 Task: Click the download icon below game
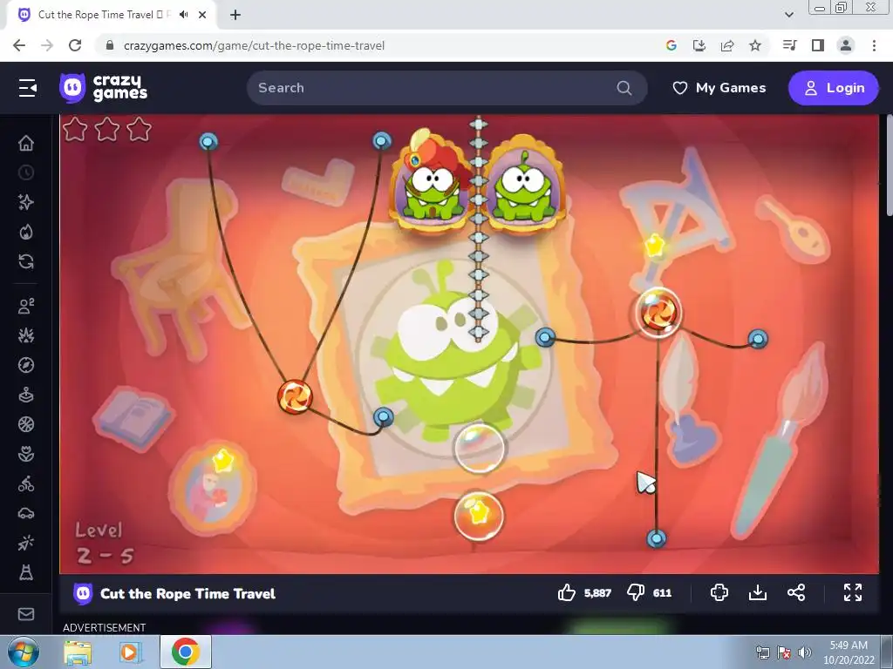click(758, 592)
